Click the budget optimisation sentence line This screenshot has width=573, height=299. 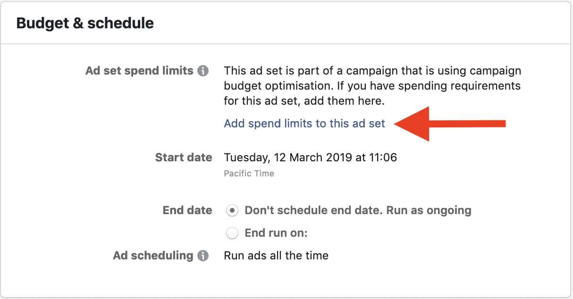pyautogui.click(x=372, y=86)
